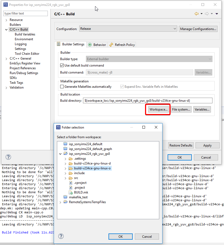This screenshot has height=245, width=224.
Task: Click OK in the Properties dialog
Action: tap(180, 157)
